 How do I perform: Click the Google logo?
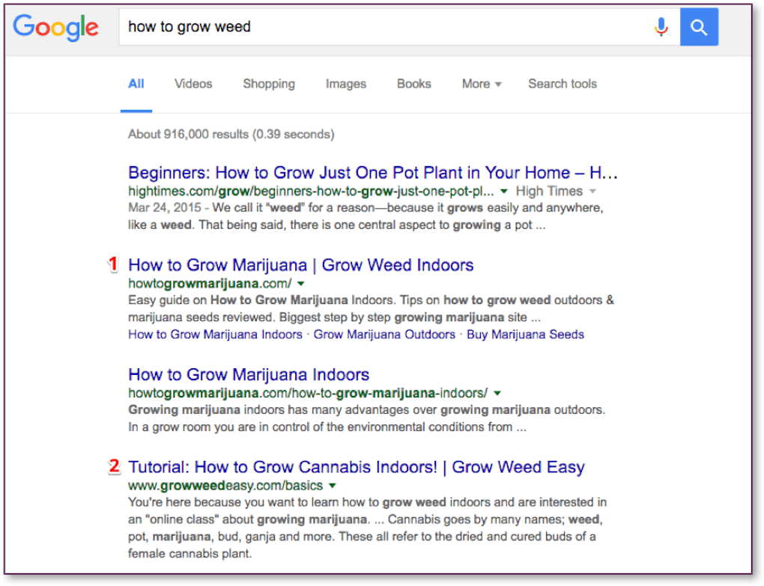[56, 28]
